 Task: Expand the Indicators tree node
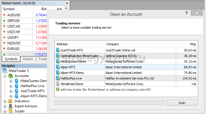pos(5,101)
